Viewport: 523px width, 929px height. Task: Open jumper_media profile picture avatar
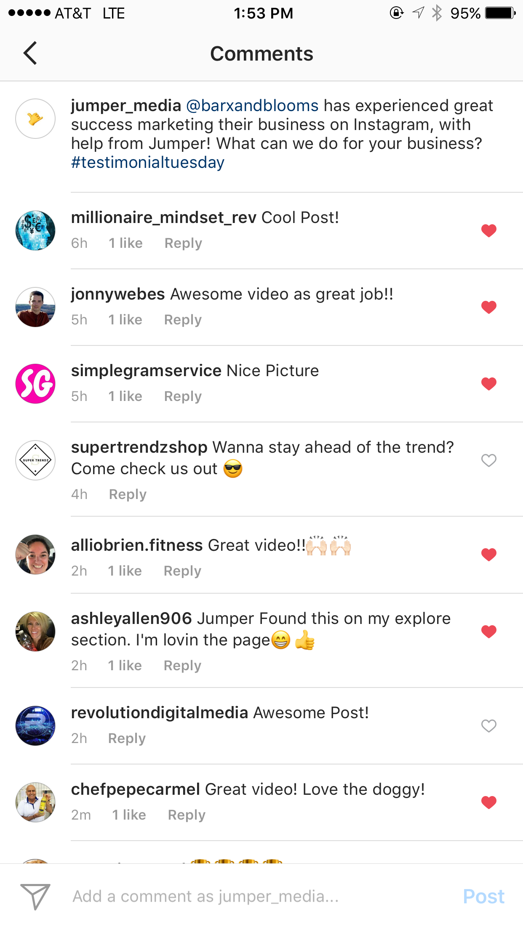tap(35, 119)
